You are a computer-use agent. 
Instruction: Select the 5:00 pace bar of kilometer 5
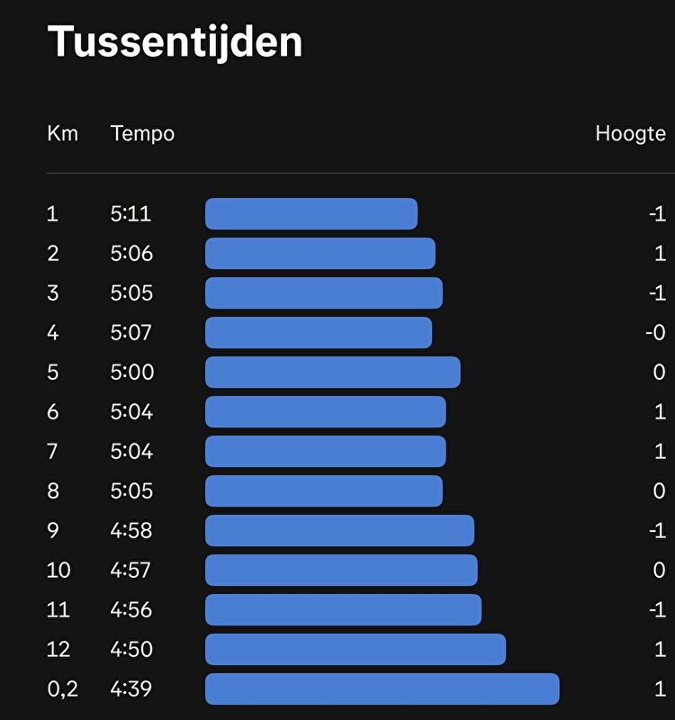click(x=333, y=373)
